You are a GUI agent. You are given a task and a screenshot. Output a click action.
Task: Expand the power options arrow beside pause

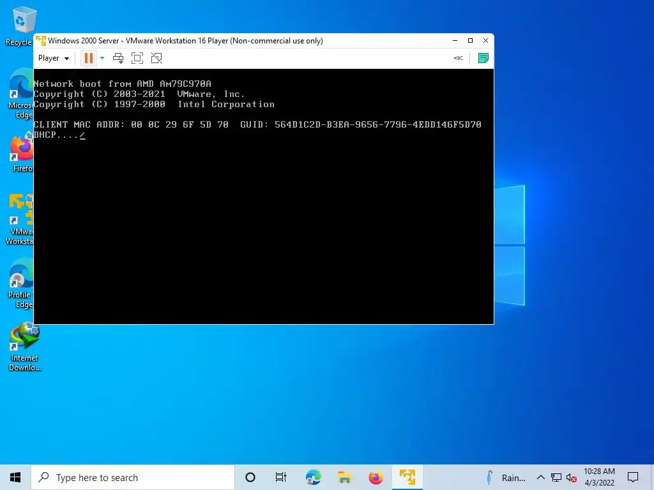click(102, 58)
